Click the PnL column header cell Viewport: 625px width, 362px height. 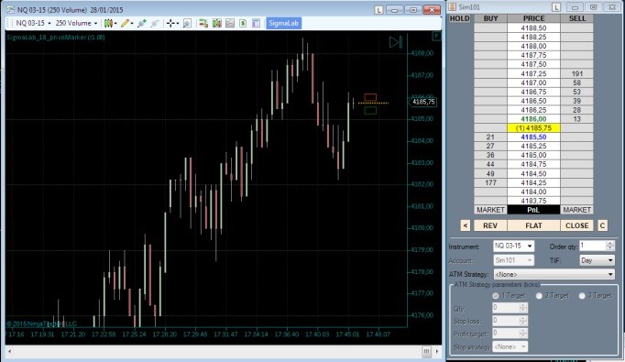tap(533, 210)
